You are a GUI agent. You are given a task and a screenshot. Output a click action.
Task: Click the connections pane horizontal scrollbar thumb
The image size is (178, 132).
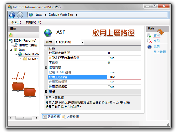click(x=24, y=118)
